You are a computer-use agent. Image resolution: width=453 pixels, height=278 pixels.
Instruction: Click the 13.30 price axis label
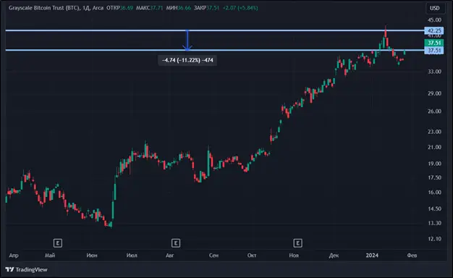434,223
